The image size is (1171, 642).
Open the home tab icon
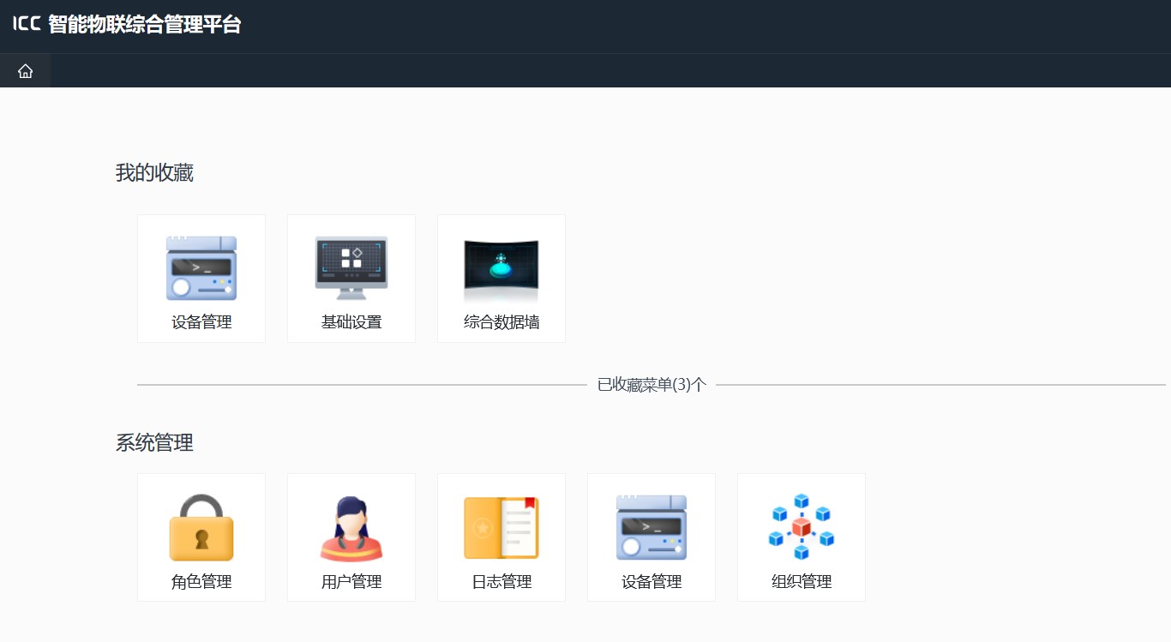pyautogui.click(x=26, y=71)
